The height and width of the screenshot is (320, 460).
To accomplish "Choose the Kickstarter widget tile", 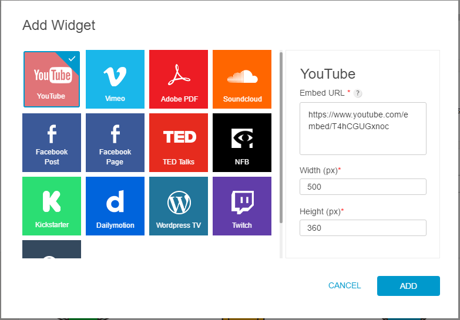I will [52, 206].
